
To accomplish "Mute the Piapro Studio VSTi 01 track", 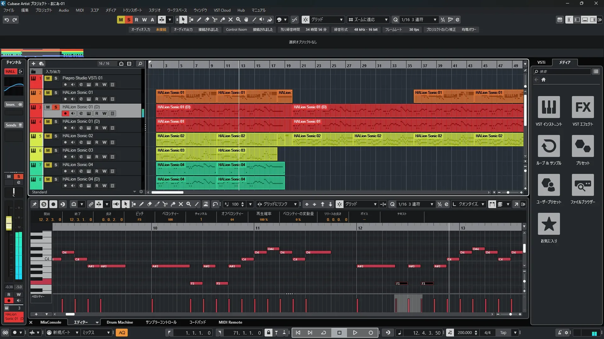I will click(48, 78).
